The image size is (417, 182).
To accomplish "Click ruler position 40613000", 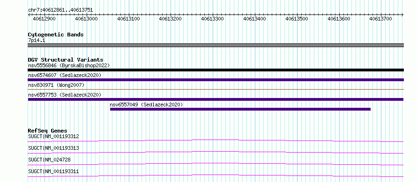I will pos(86,19).
